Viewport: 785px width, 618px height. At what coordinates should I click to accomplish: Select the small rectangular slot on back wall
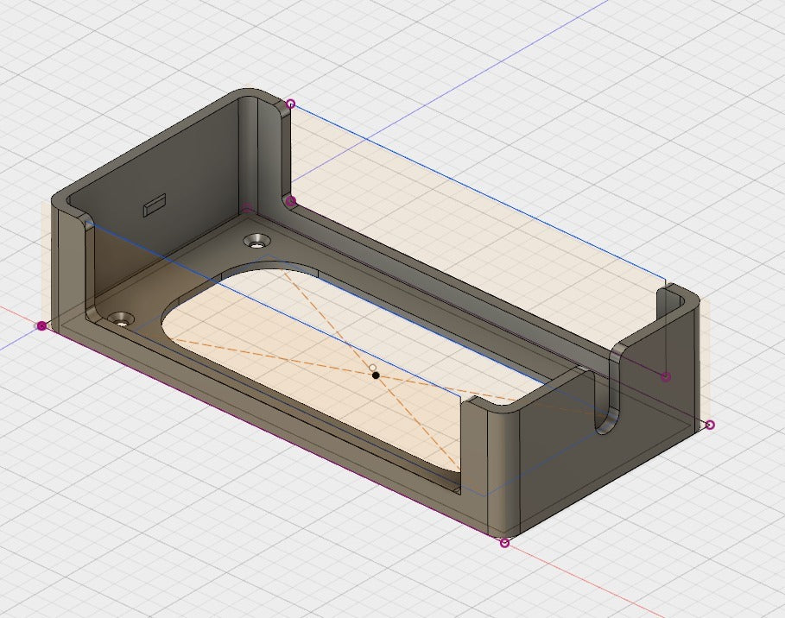[155, 204]
